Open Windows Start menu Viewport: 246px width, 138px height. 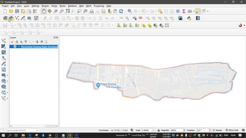[x=3, y=135]
